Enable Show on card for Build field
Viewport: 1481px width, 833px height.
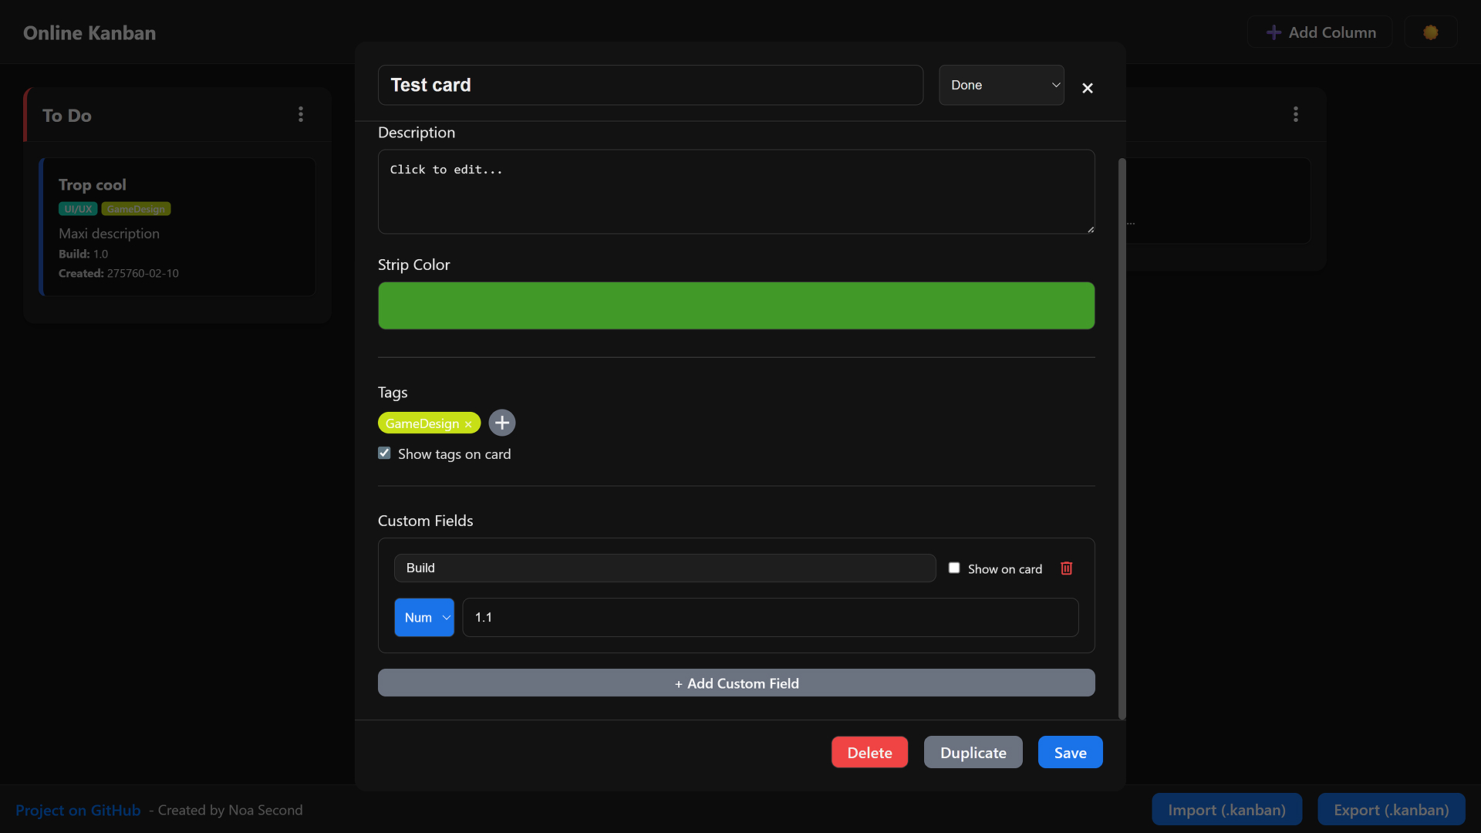pos(954,568)
